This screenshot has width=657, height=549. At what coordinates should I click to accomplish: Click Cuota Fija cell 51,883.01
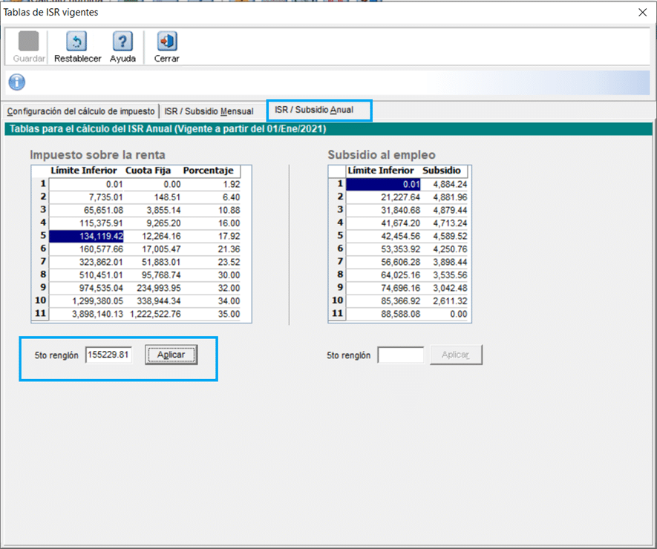152,262
